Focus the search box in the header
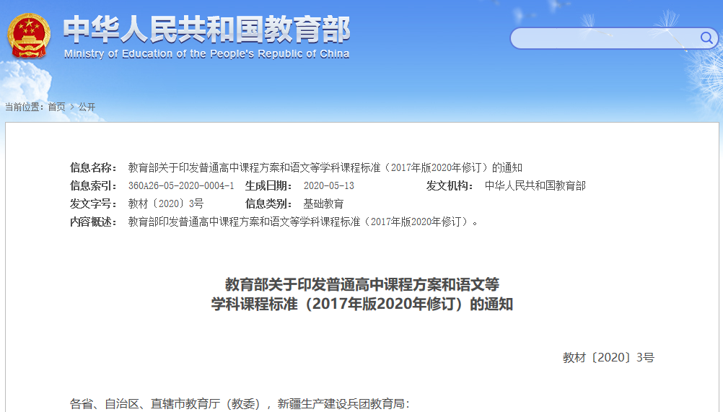Viewport: 723px width, 412px height. pyautogui.click(x=602, y=38)
